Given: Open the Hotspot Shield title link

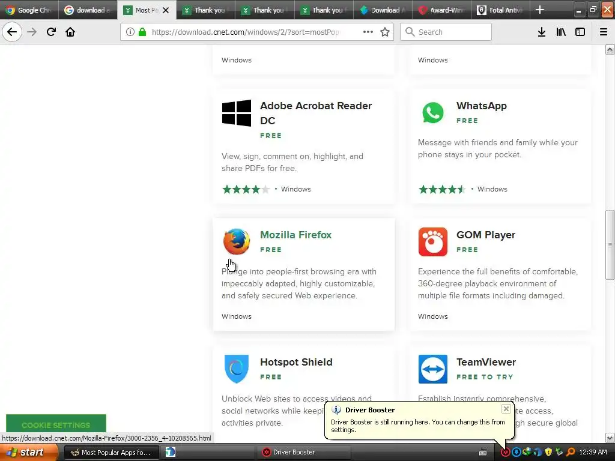Looking at the screenshot, I should tap(296, 362).
